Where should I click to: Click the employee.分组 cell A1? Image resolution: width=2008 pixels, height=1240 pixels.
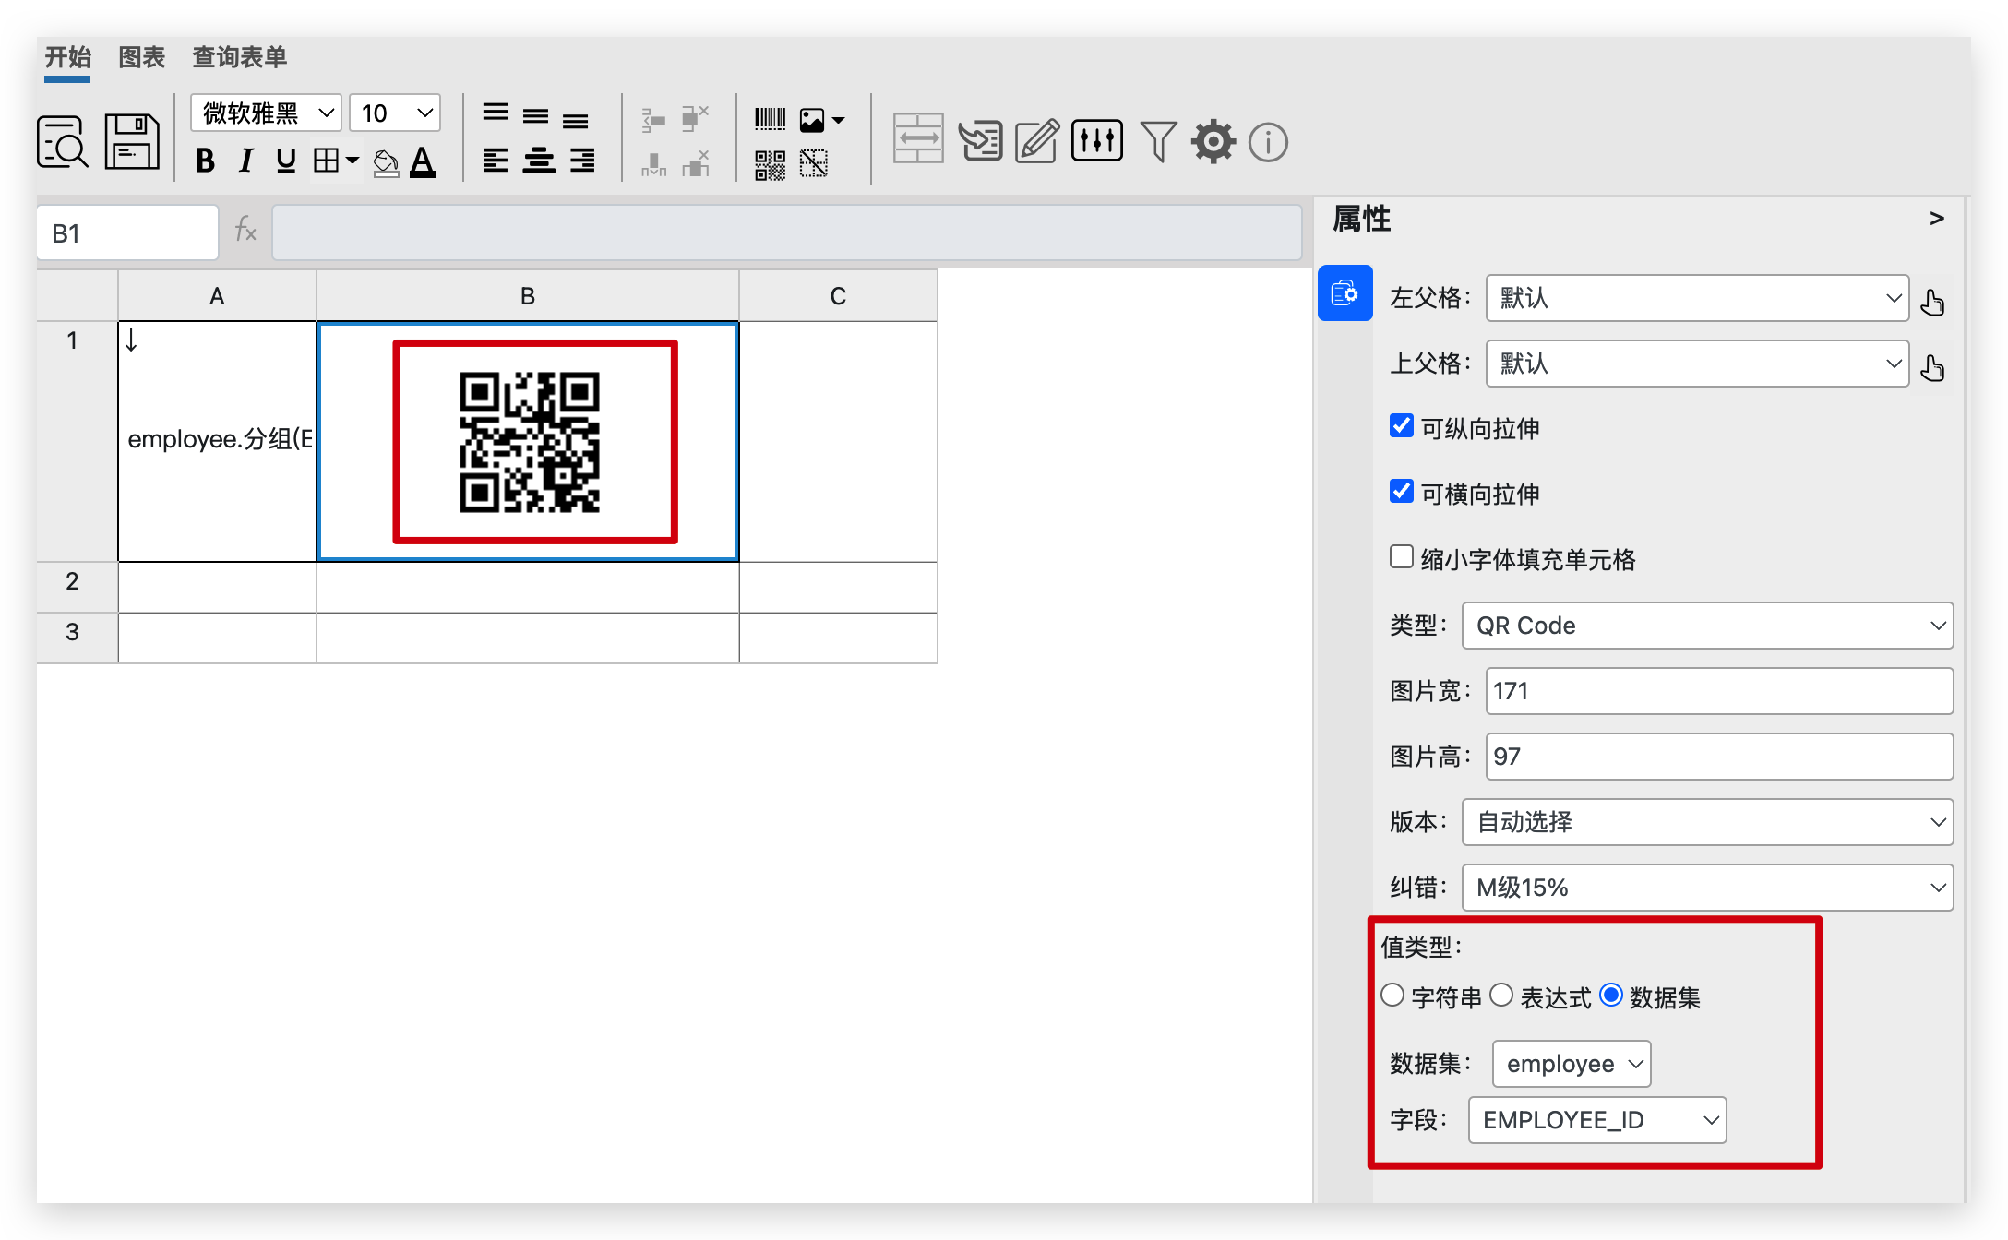click(217, 441)
